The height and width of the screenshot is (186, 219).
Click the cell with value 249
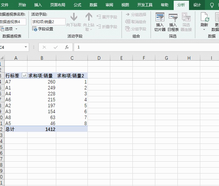42,88
